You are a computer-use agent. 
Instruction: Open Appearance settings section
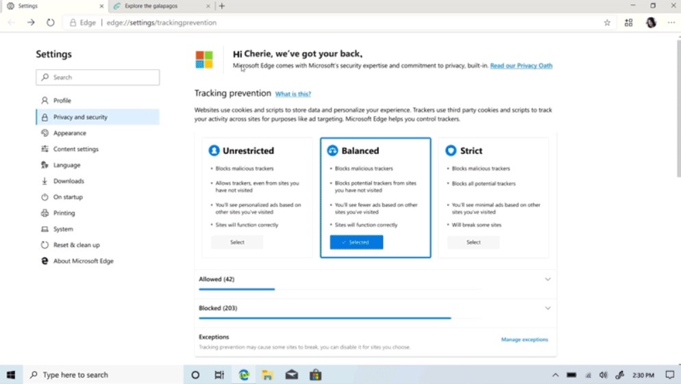tap(98, 133)
